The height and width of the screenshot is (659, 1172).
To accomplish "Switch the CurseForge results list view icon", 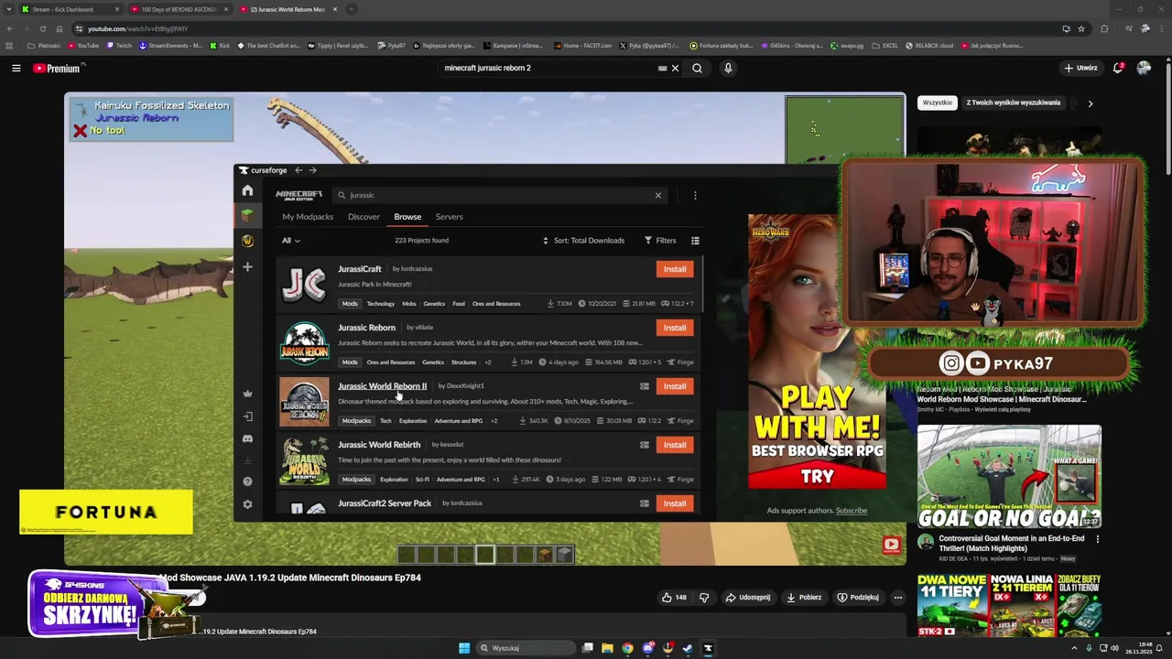I will (695, 241).
